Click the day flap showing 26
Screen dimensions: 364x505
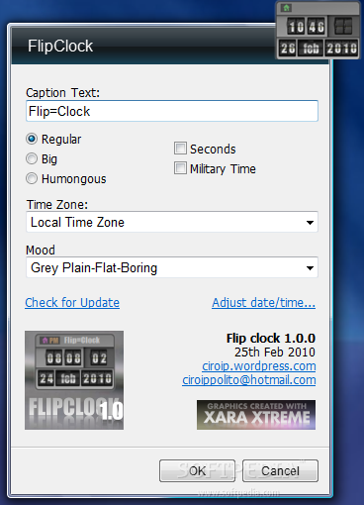288,49
